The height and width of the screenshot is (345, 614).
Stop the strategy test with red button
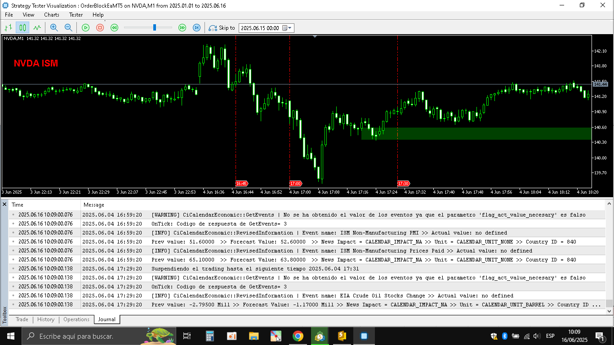[100, 28]
